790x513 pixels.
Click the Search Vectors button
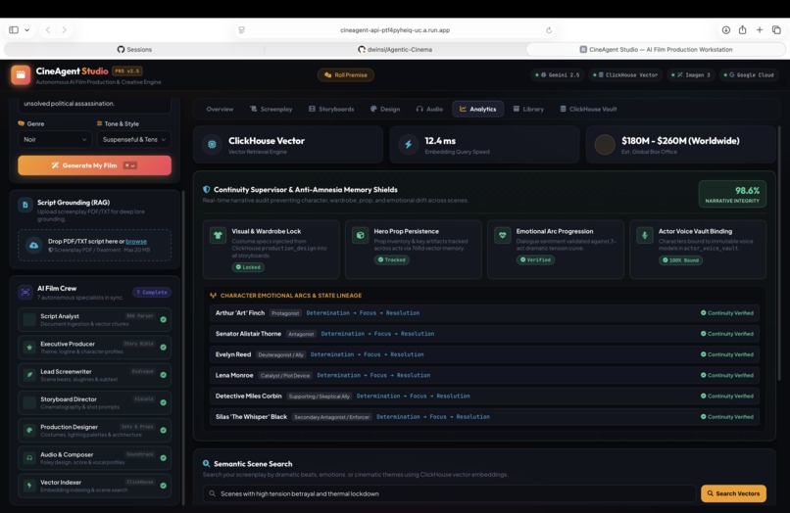coord(733,493)
